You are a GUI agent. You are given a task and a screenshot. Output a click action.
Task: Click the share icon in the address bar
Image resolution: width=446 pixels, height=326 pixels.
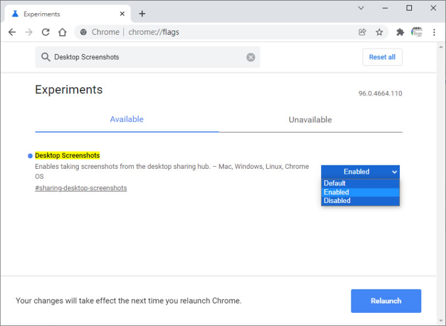(x=362, y=32)
